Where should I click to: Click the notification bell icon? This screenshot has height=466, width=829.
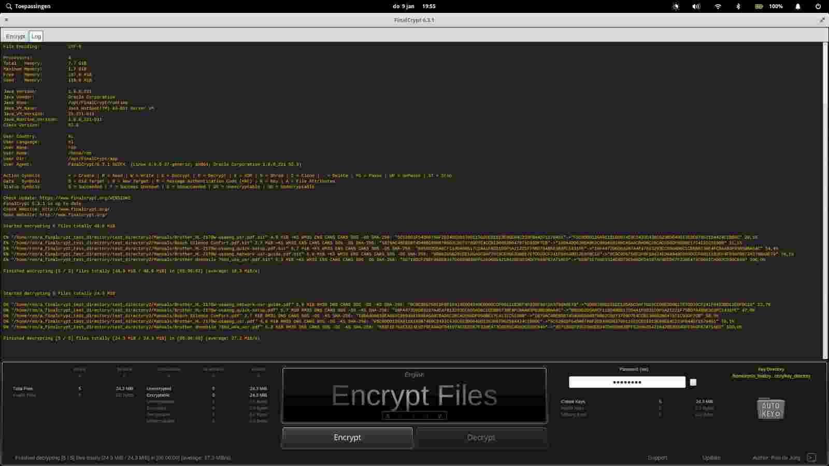pyautogui.click(x=797, y=6)
